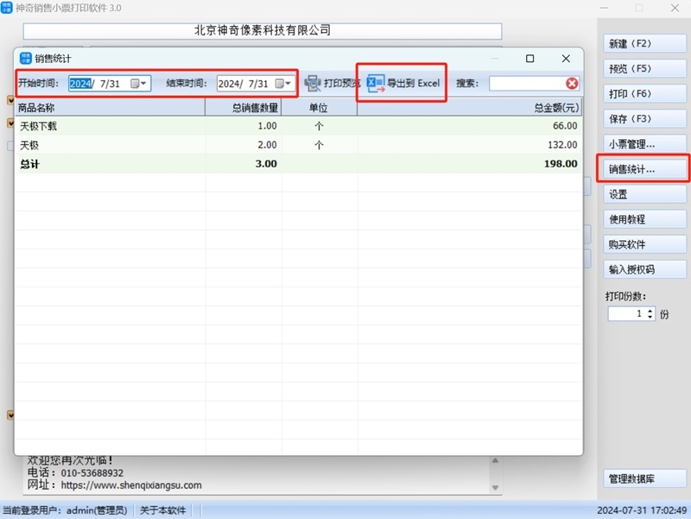The height and width of the screenshot is (519, 691).
Task: Sort by 总金额(元) column header
Action: (470, 107)
